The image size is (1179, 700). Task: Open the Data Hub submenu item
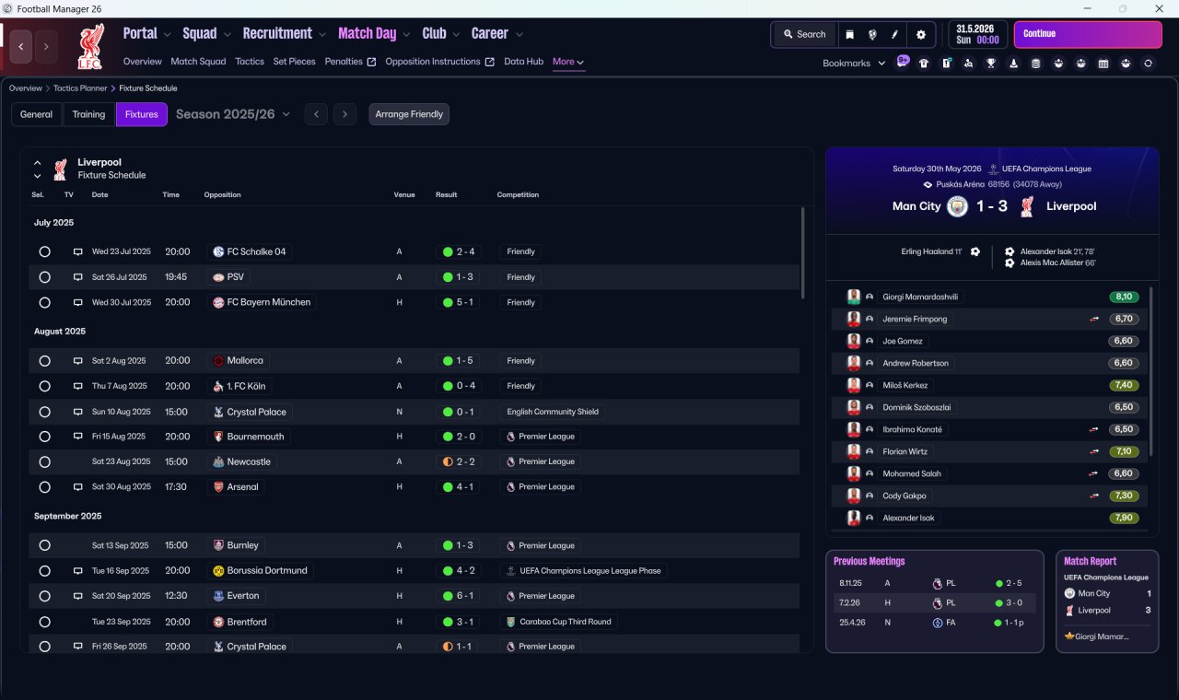[x=523, y=62]
